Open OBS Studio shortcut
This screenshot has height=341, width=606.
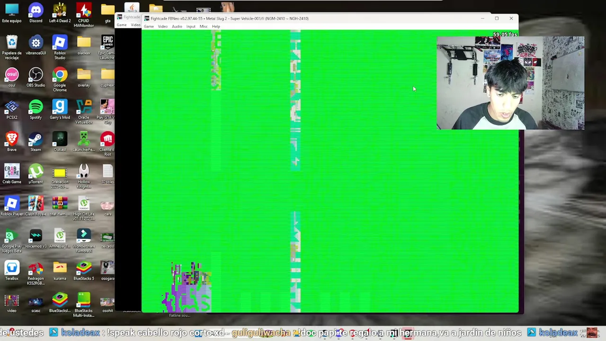36,78
